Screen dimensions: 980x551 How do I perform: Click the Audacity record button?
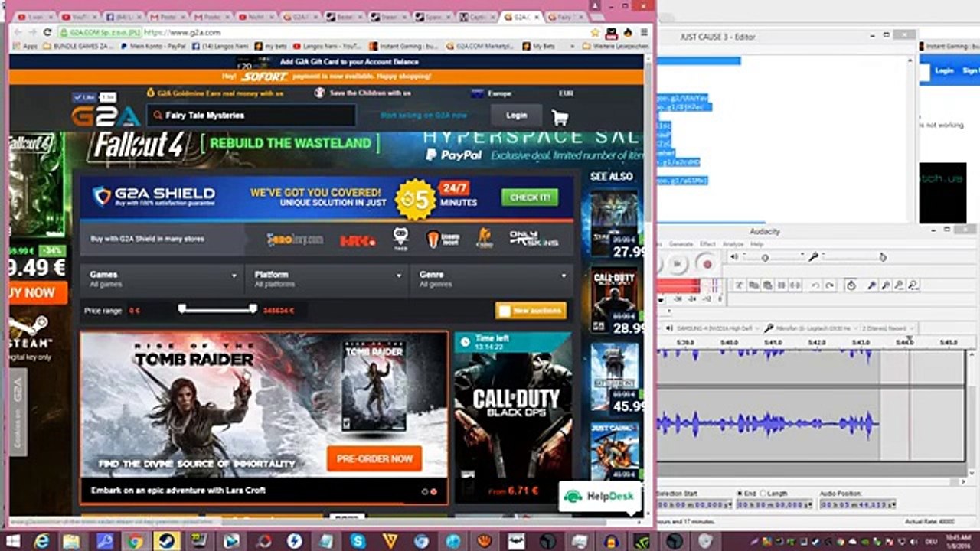(707, 264)
